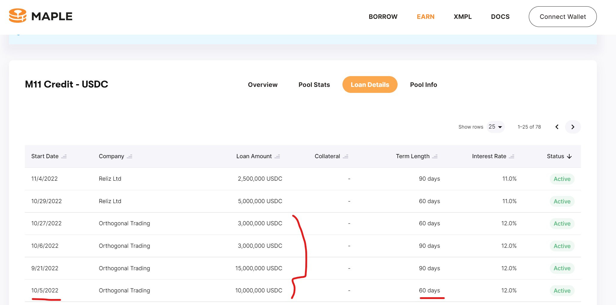Click the M11 Credit - USDC heading
Image resolution: width=616 pixels, height=305 pixels.
67,84
